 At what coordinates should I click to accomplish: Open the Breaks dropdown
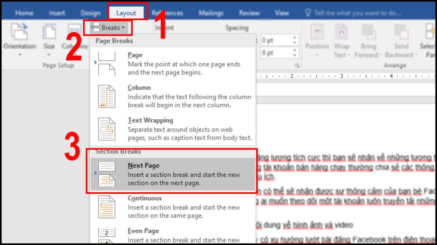point(108,28)
